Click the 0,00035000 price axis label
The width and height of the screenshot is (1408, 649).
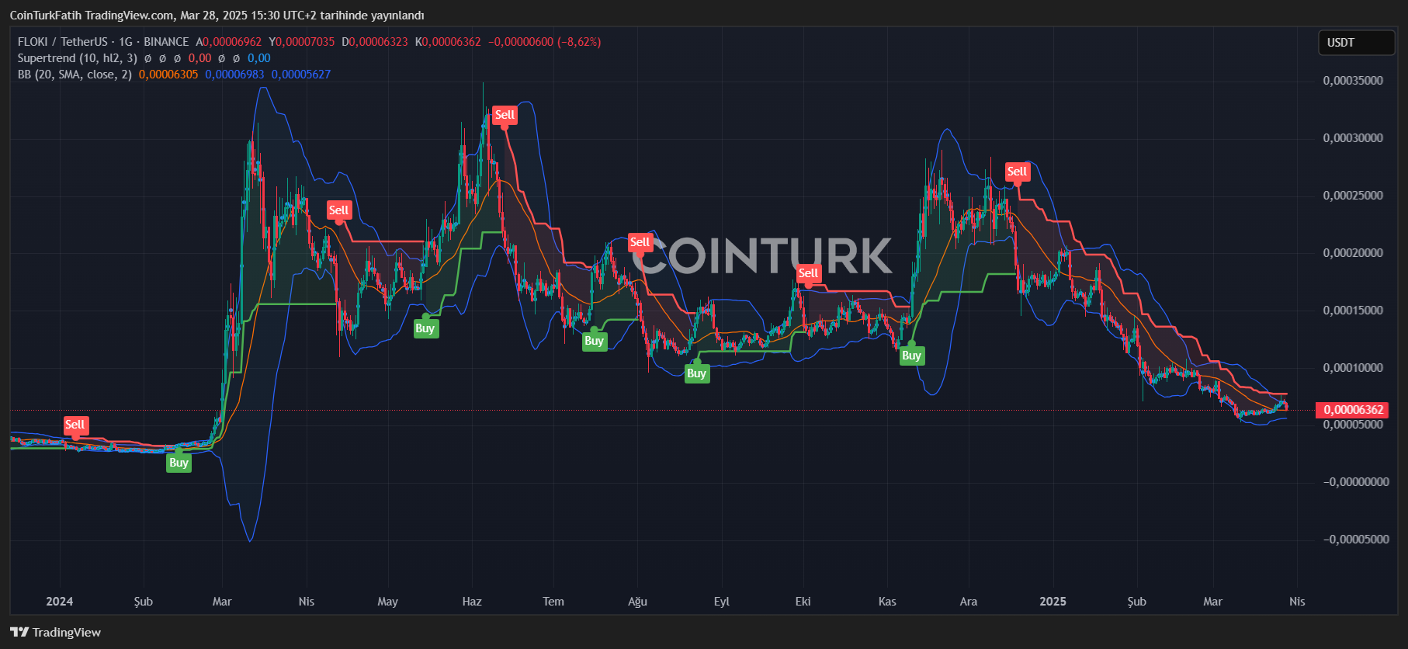pos(1354,81)
